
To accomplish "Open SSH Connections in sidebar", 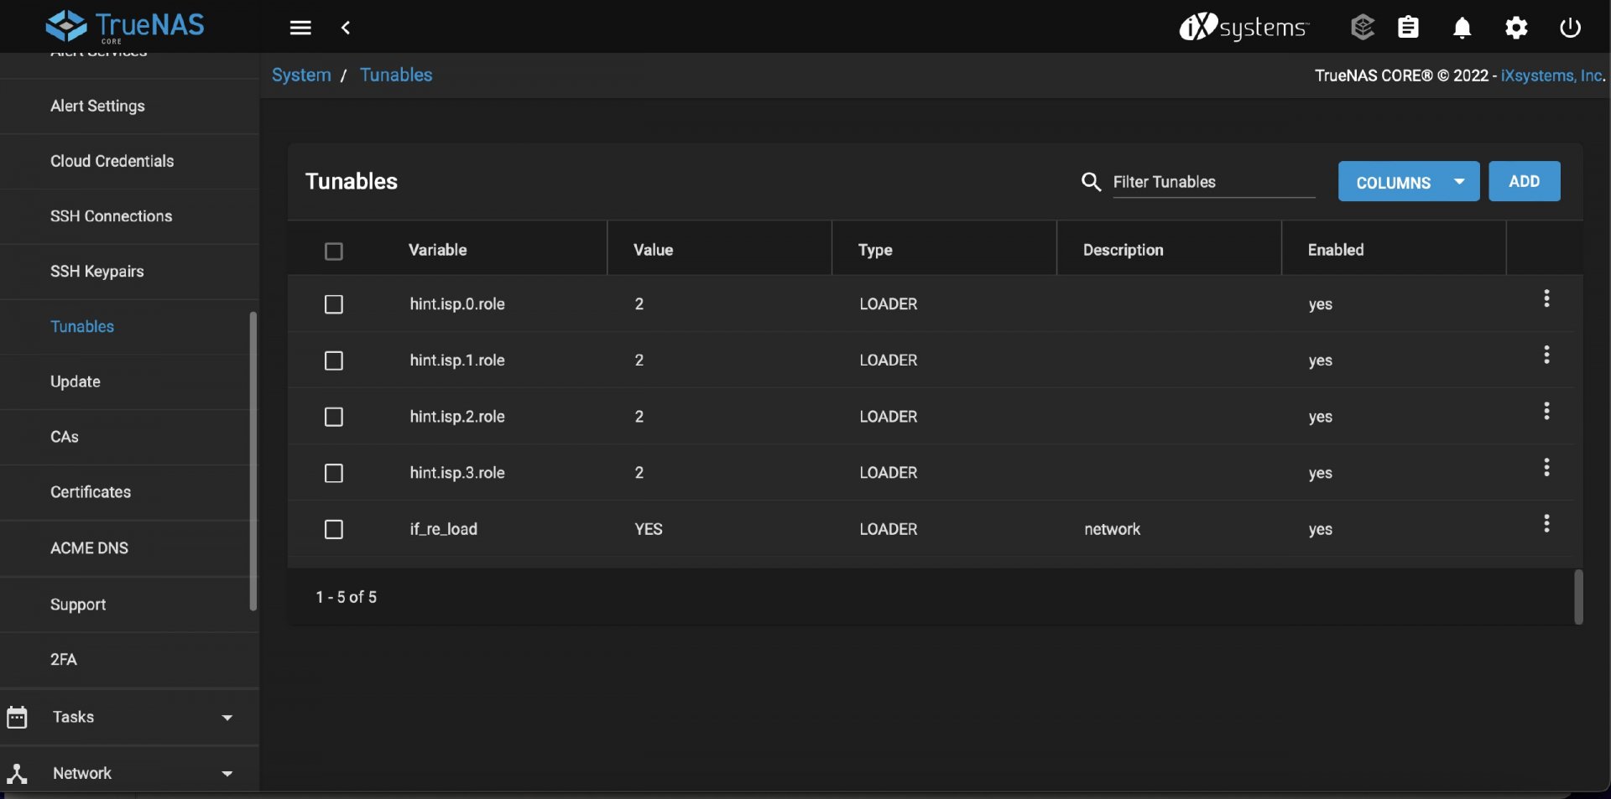I will tap(129, 216).
